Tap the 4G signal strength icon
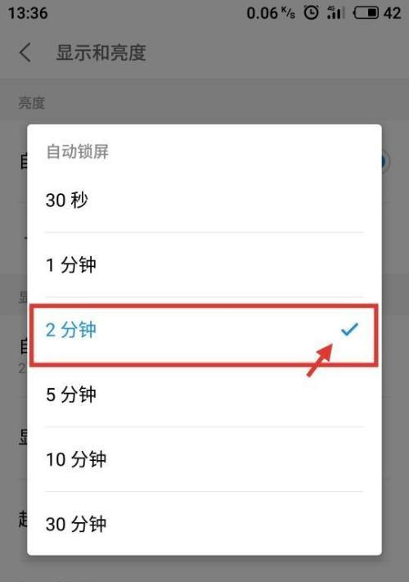409x582 pixels. [x=335, y=13]
